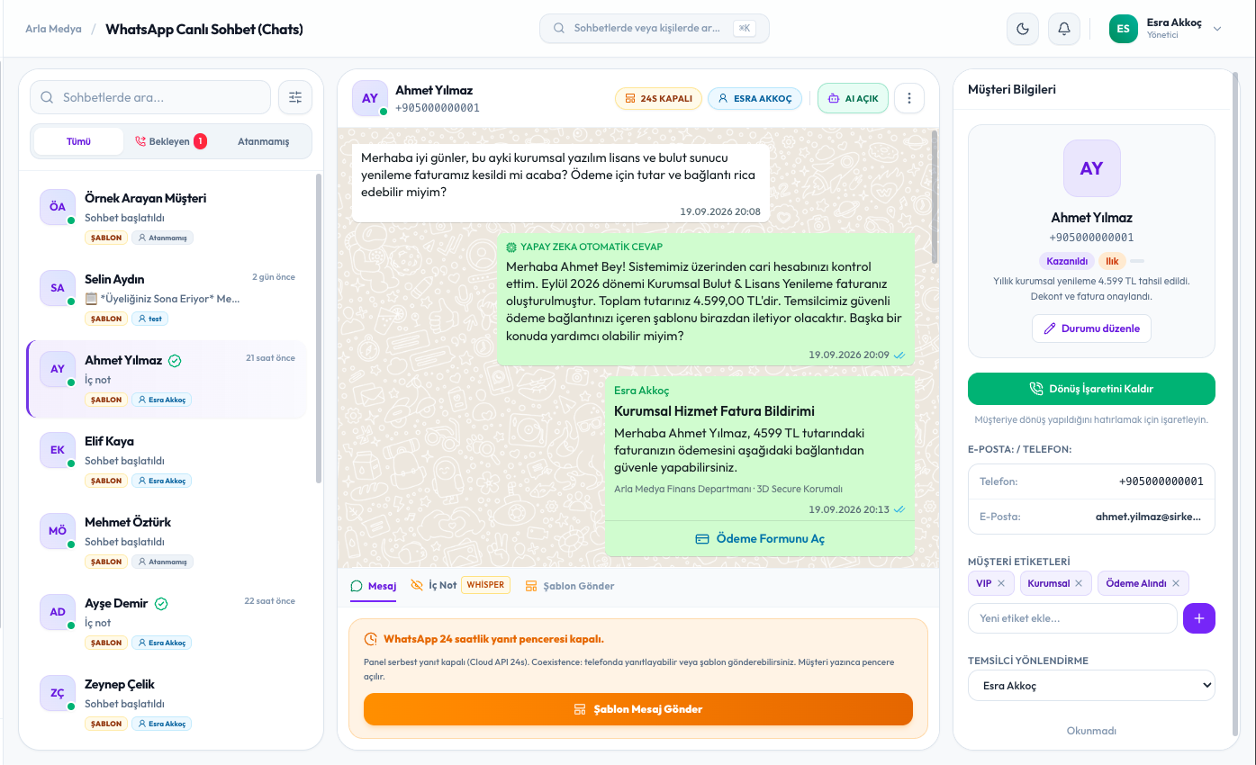Click phone value +905000000001 in Telefon row
The width and height of the screenshot is (1256, 765).
coord(1161,481)
